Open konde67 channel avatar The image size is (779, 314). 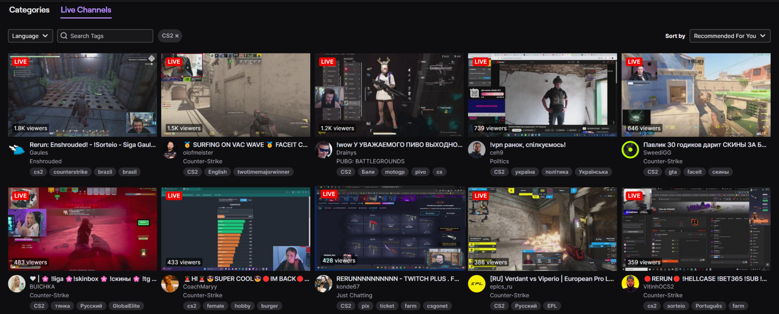click(x=323, y=284)
